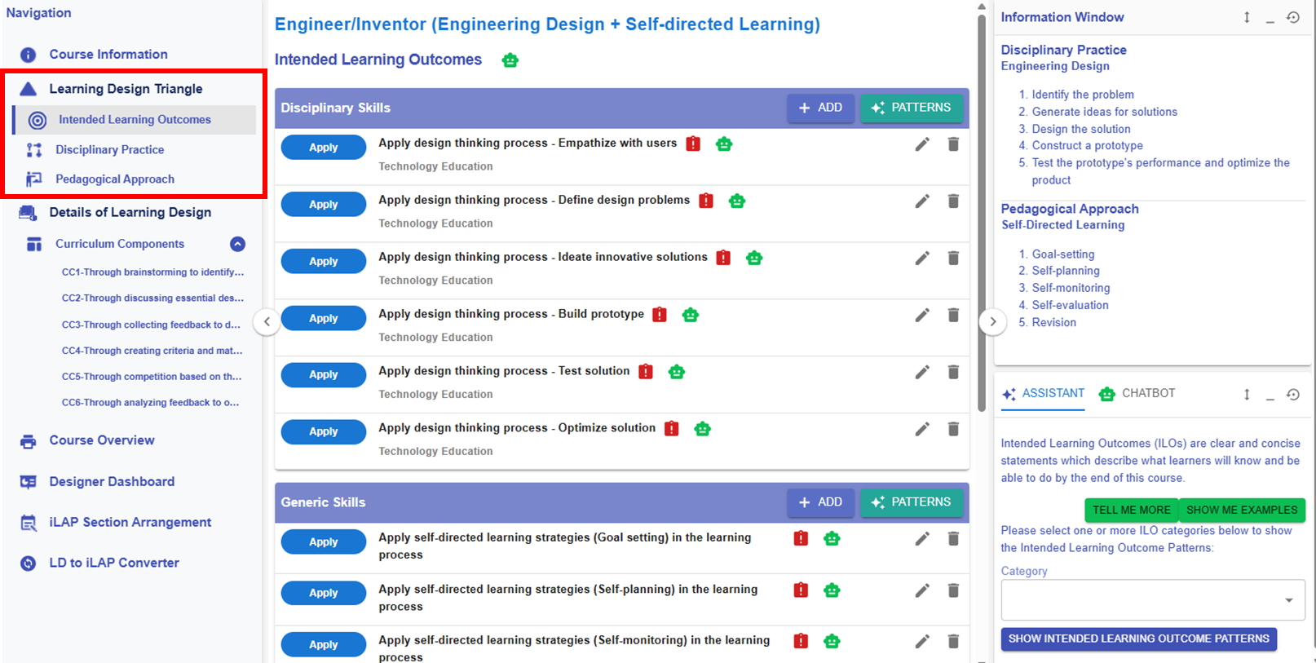This screenshot has width=1316, height=663.
Task: Toggle Apply level on Ideate innovative solutions
Action: pos(323,261)
